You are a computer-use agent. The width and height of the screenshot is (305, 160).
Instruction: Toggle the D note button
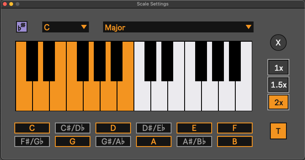coord(113,128)
